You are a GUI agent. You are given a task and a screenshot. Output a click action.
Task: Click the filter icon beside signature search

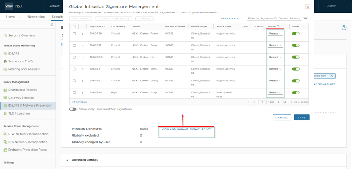305,18
